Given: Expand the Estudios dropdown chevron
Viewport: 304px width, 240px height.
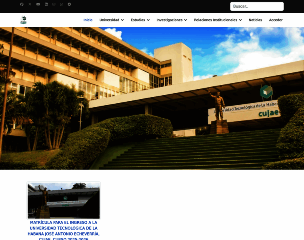Looking at the screenshot, I should 148,20.
